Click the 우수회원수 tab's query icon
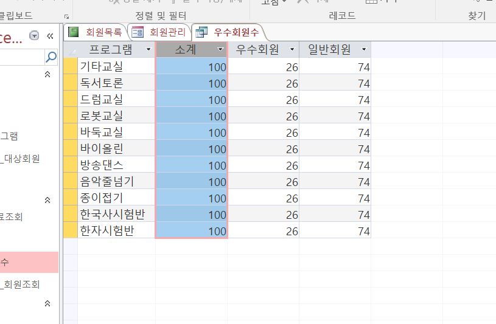The height and width of the screenshot is (324, 496). click(201, 32)
